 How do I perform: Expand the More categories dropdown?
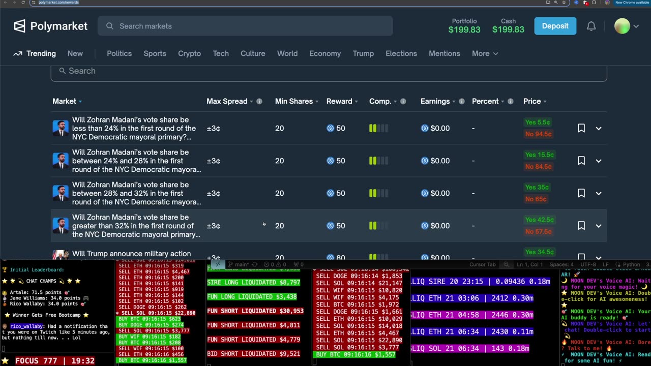pos(485,53)
